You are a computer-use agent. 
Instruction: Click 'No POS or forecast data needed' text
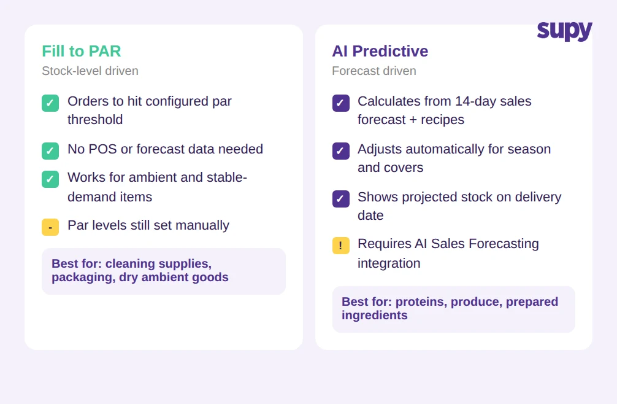pyautogui.click(x=165, y=149)
